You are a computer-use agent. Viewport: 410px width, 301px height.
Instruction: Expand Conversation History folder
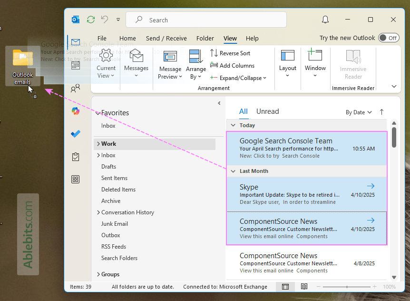pos(98,212)
